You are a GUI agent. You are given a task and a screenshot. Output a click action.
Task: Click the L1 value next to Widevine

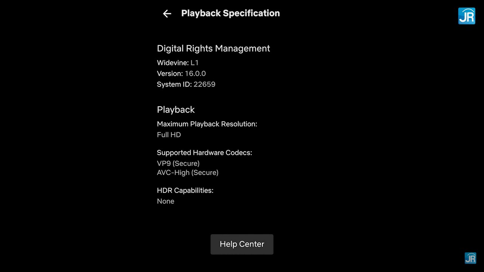click(194, 63)
